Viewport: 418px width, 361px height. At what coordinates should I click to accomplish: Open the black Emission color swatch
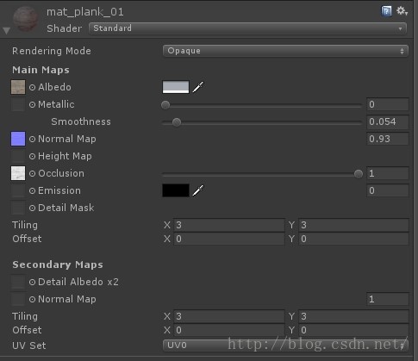click(x=176, y=190)
